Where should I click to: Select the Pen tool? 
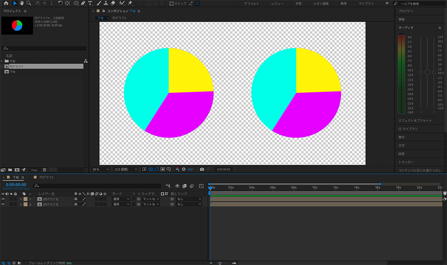(x=83, y=3)
